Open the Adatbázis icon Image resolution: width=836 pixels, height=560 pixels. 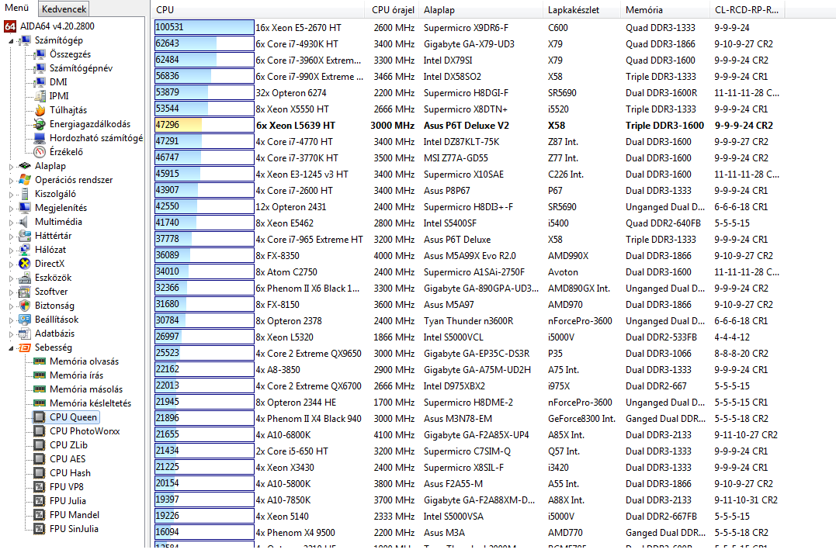point(25,334)
